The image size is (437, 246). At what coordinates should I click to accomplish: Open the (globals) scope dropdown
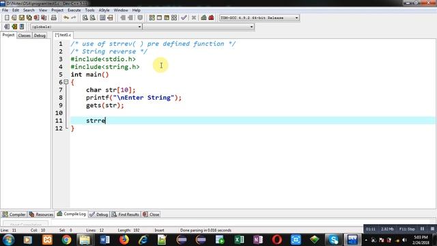[x=86, y=27]
